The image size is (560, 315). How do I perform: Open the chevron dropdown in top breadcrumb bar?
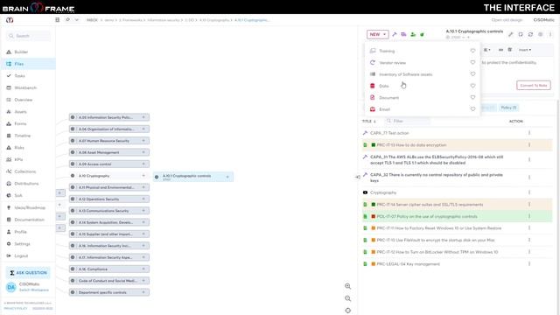click(77, 20)
